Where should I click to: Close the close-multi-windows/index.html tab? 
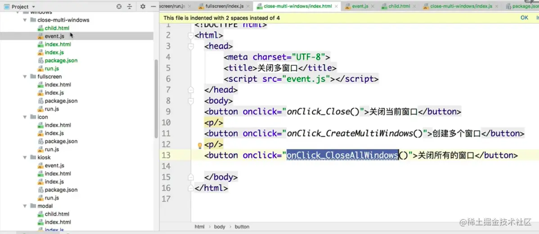point(336,6)
